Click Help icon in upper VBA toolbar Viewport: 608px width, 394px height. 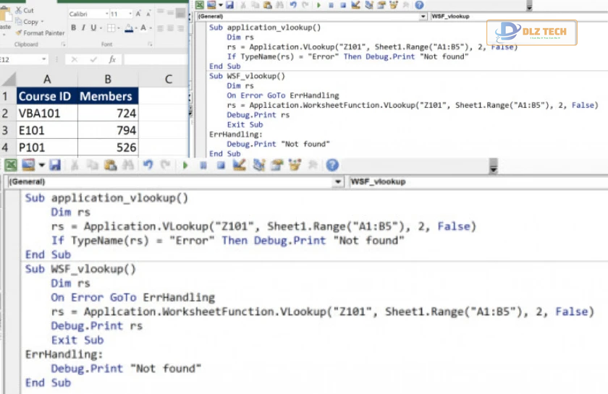coord(419,4)
